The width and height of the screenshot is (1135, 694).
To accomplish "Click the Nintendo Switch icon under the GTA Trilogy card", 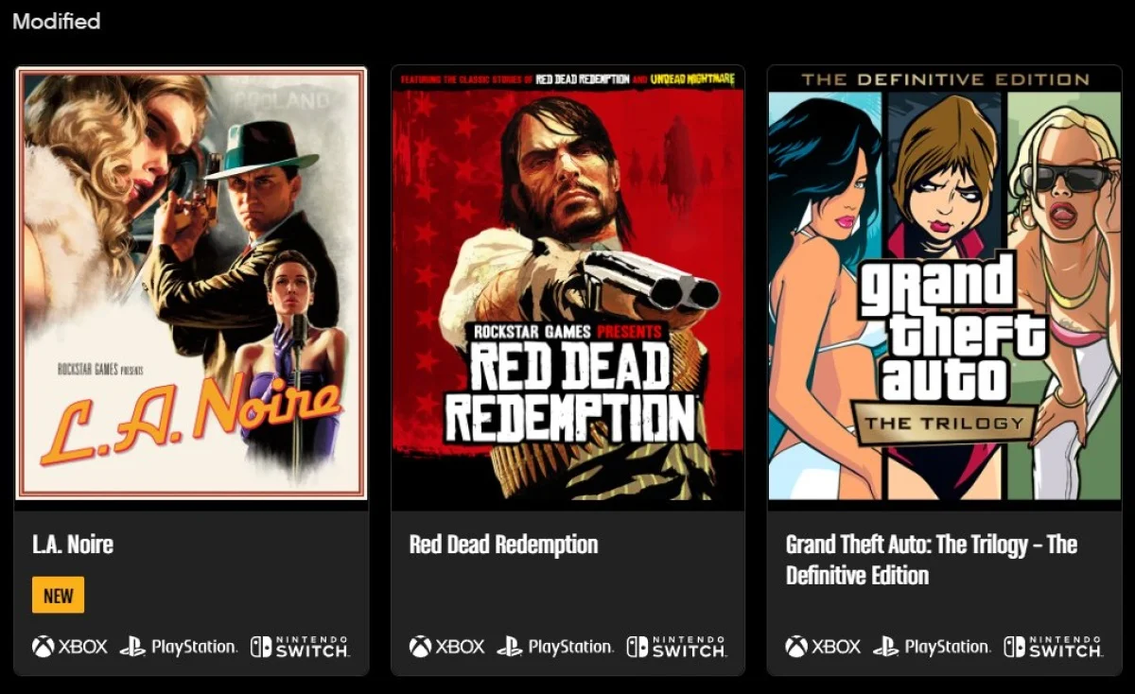I will (x=1053, y=647).
